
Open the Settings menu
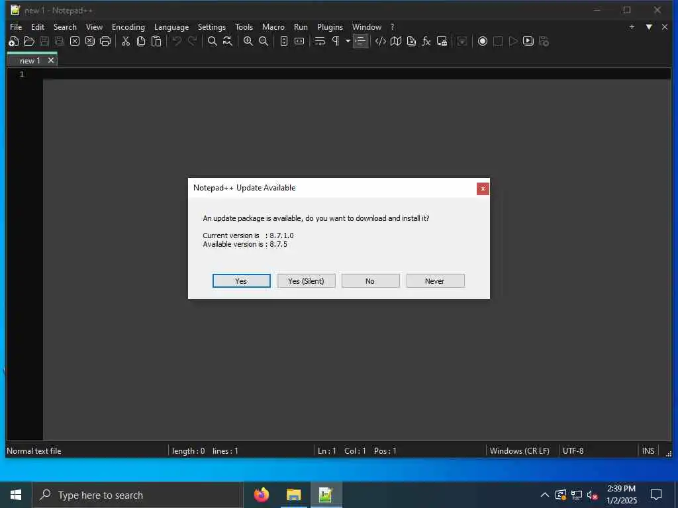click(211, 26)
